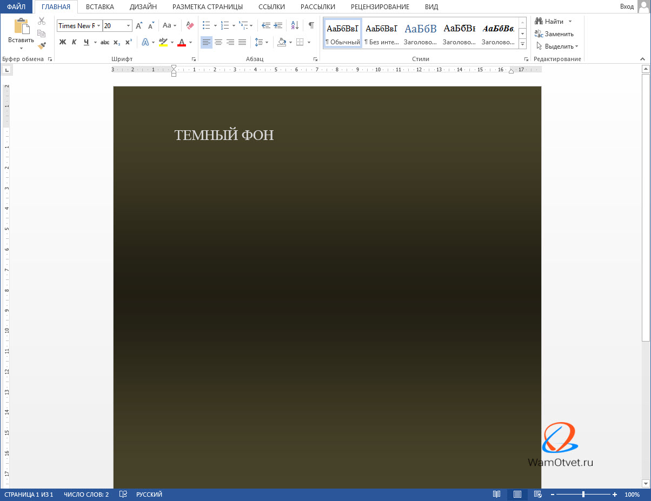The height and width of the screenshot is (501, 651).
Task: Toggle underline Ч formatting
Action: point(86,42)
